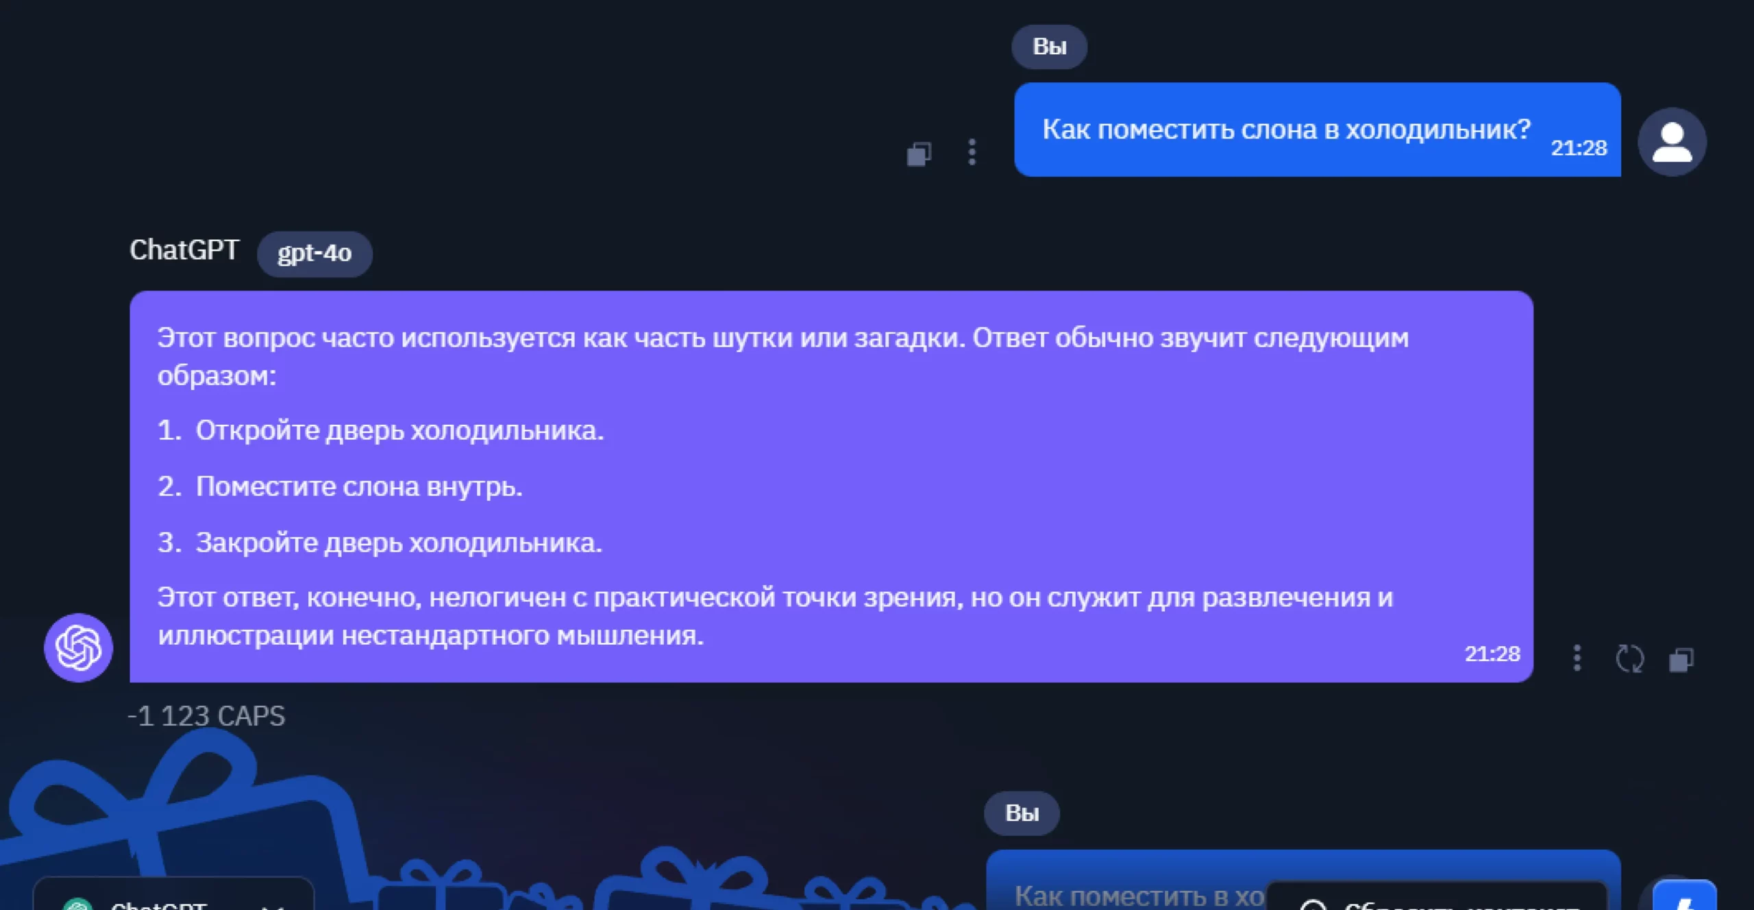Click the user profile avatar icon
Viewport: 1754px width, 910px height.
(1672, 142)
